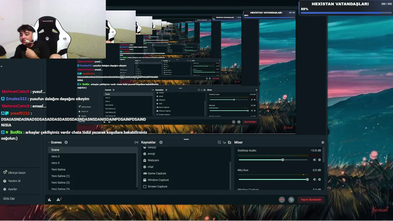Select the Game Capture source
Viewport: 393px width, 221px height.
[185, 173]
